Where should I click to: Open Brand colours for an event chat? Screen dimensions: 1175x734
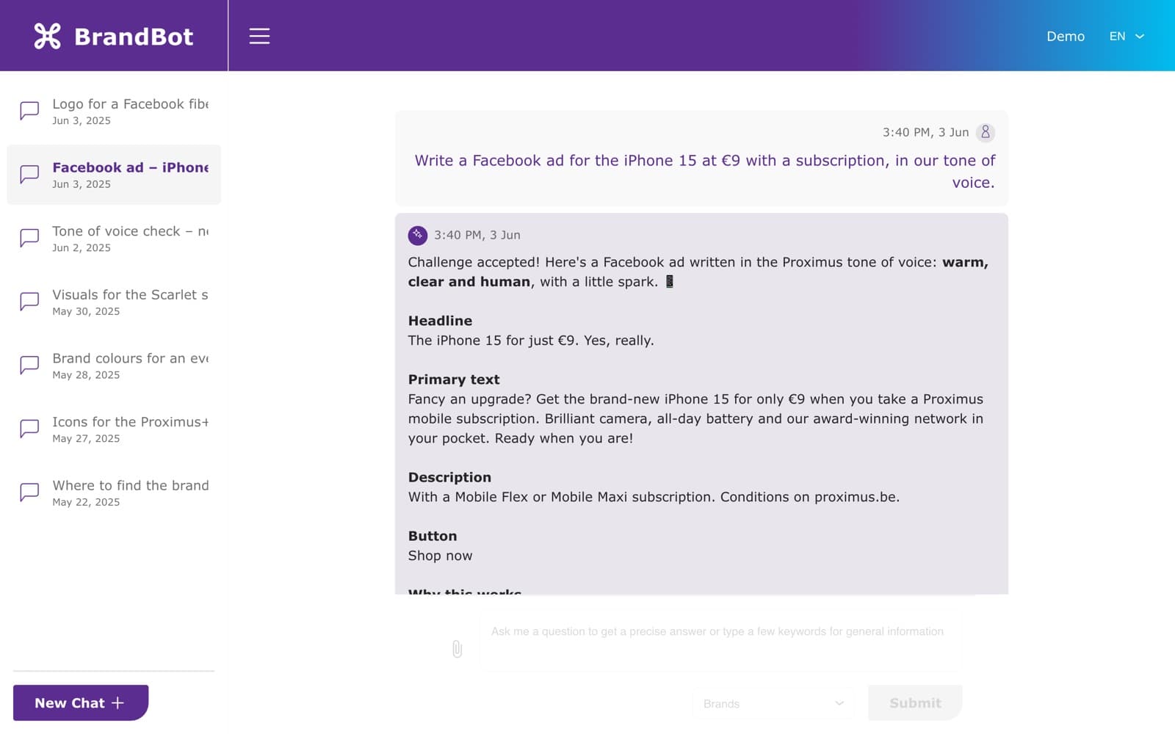pos(114,365)
